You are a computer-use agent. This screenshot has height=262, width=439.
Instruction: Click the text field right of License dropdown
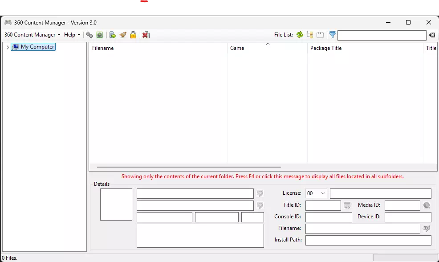coord(381,194)
